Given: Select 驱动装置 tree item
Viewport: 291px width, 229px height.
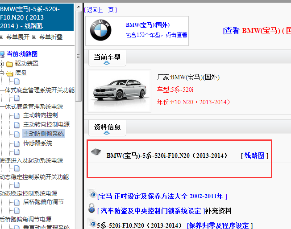Looking at the screenshot, I should (x=26, y=64).
